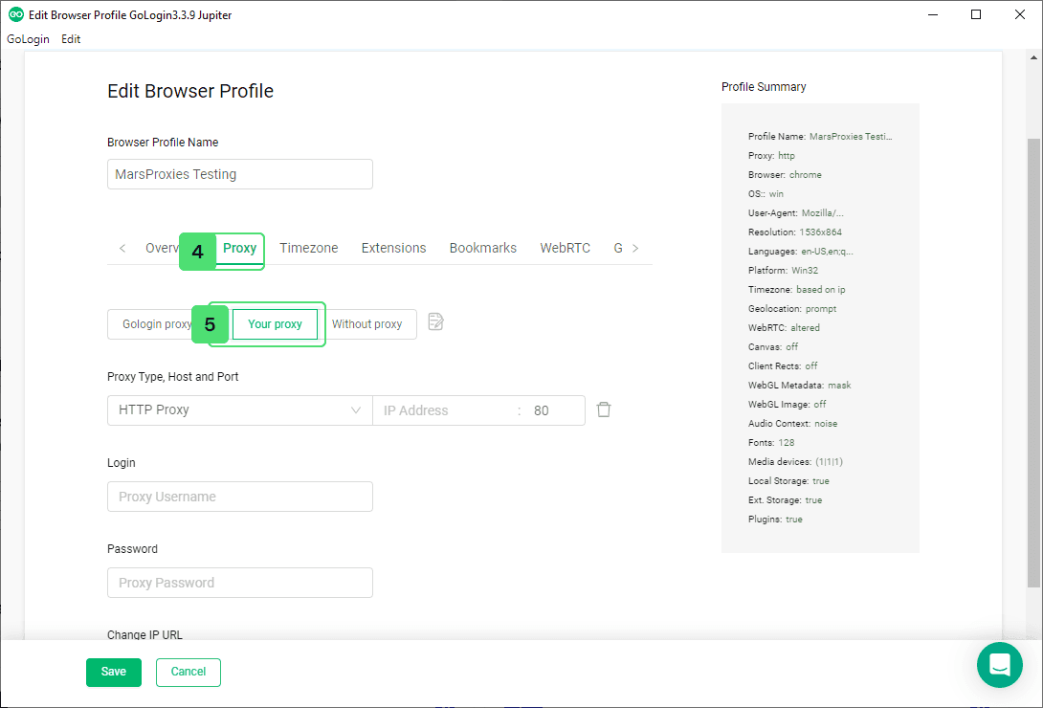
Task: Select the Gologin proxy option
Action: [x=153, y=324]
